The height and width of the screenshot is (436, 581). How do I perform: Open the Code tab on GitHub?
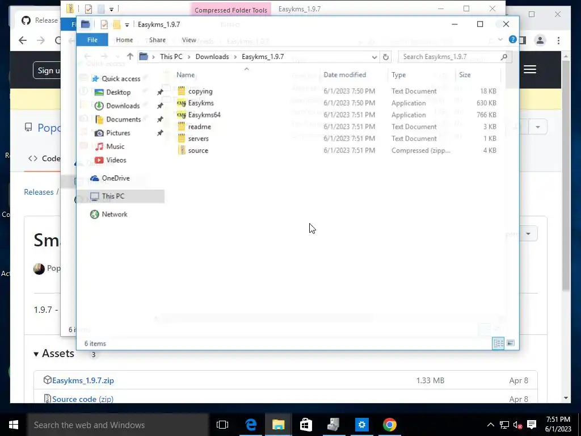coord(44,158)
